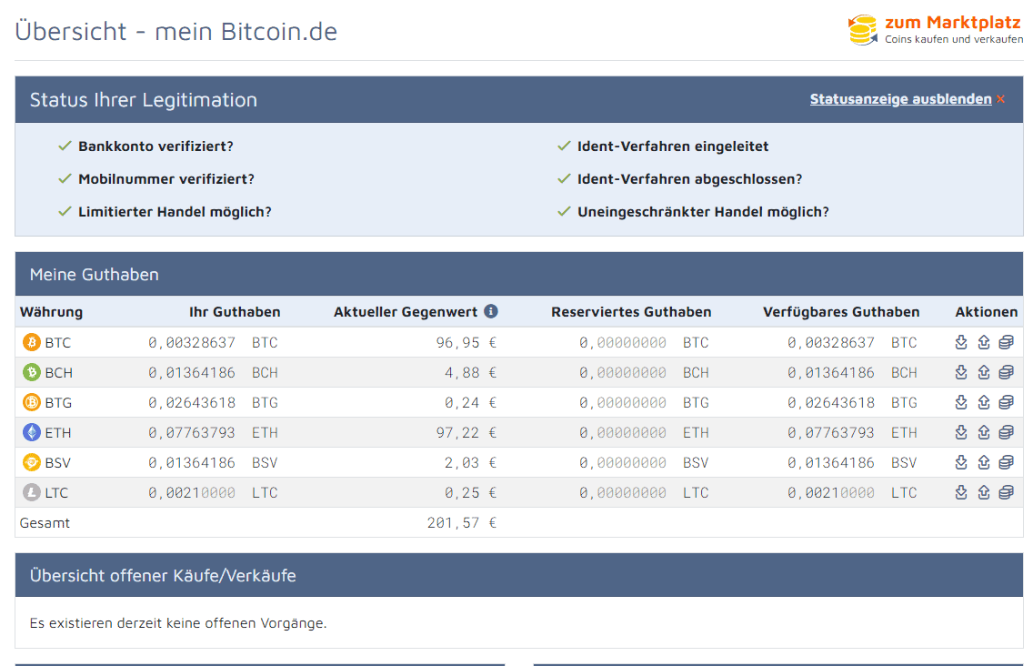The image size is (1033, 666).
Task: Click the Reserviertes Guthaben column header
Action: click(631, 312)
